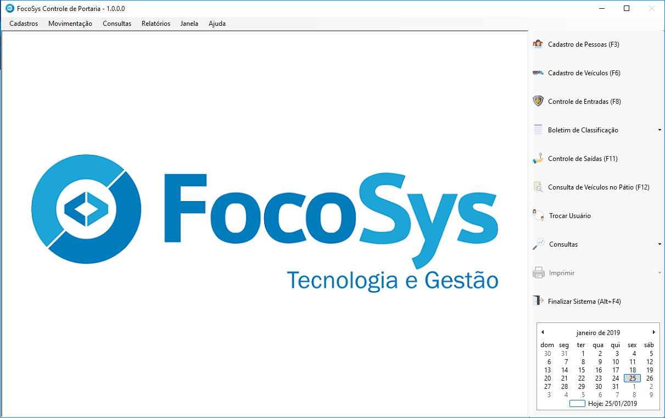Open Consulta de Veículos no Pátio (F12)
Image resolution: width=665 pixels, height=418 pixels.
click(x=599, y=187)
